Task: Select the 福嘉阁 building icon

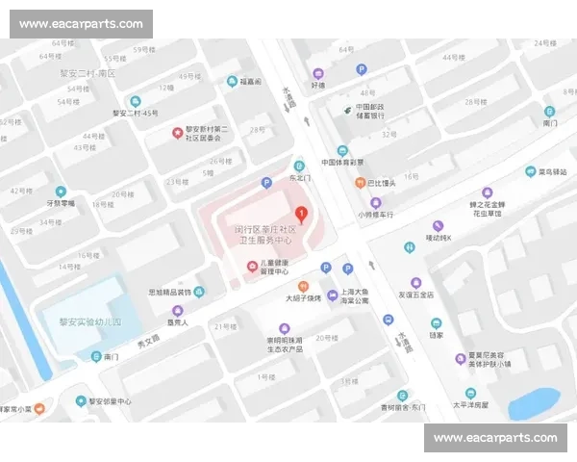Action: click(x=232, y=82)
